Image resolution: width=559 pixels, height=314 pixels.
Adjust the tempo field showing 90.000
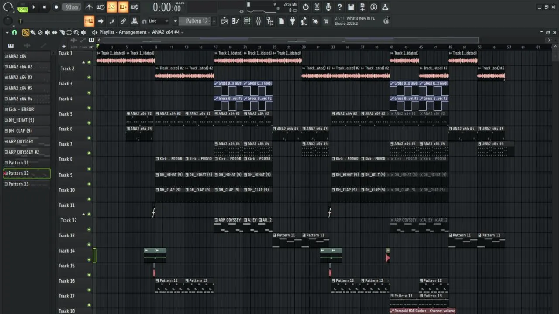pyautogui.click(x=72, y=7)
